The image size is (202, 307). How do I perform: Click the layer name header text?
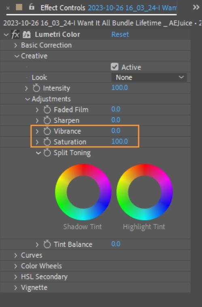(102, 23)
